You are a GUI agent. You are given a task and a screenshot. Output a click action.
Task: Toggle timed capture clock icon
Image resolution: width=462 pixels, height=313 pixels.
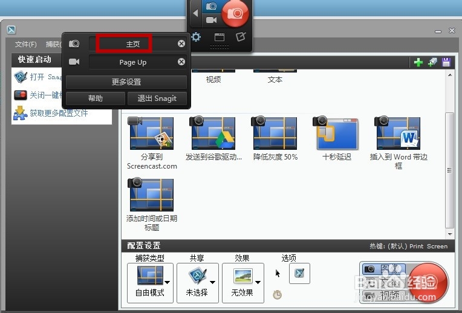277,294
